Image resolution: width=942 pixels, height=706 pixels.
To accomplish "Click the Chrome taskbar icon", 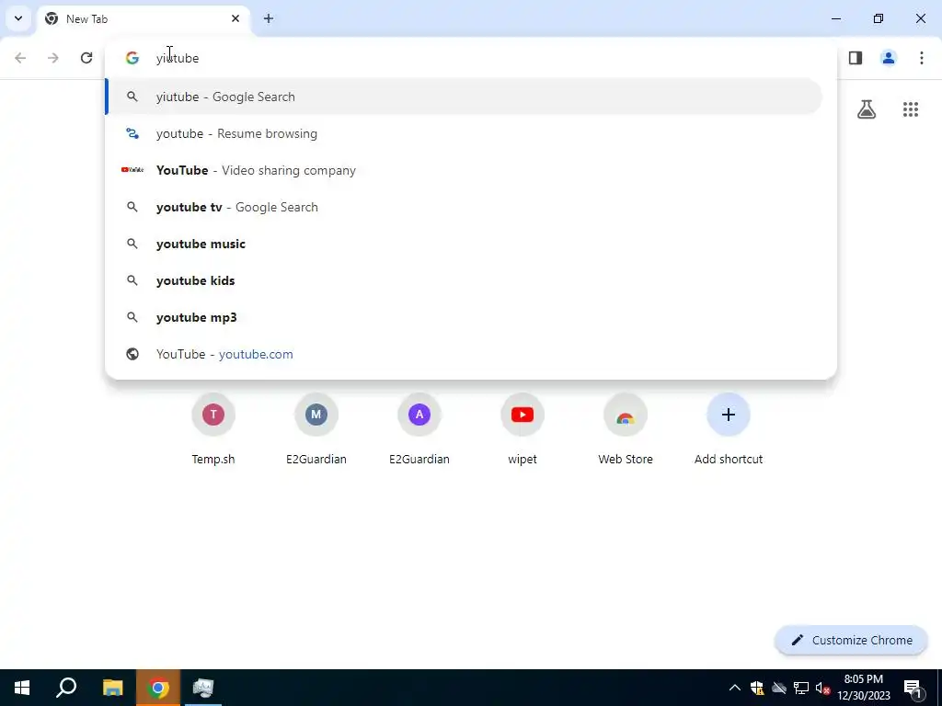I will (x=158, y=688).
